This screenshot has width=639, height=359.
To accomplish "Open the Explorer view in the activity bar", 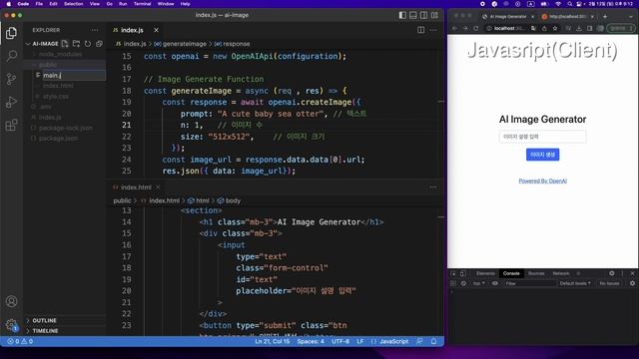I will [x=11, y=33].
